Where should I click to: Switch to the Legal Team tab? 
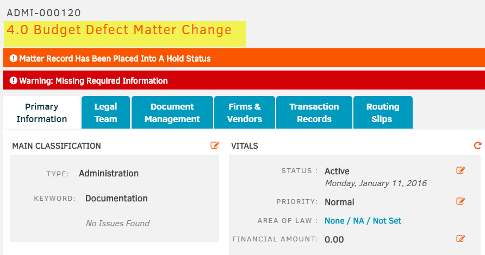coord(106,112)
